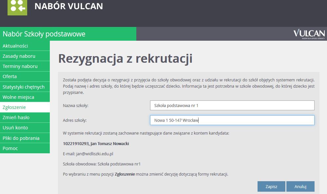Click bold Zgłoszenie word in the note
The height and width of the screenshot is (194, 327).
click(125, 174)
